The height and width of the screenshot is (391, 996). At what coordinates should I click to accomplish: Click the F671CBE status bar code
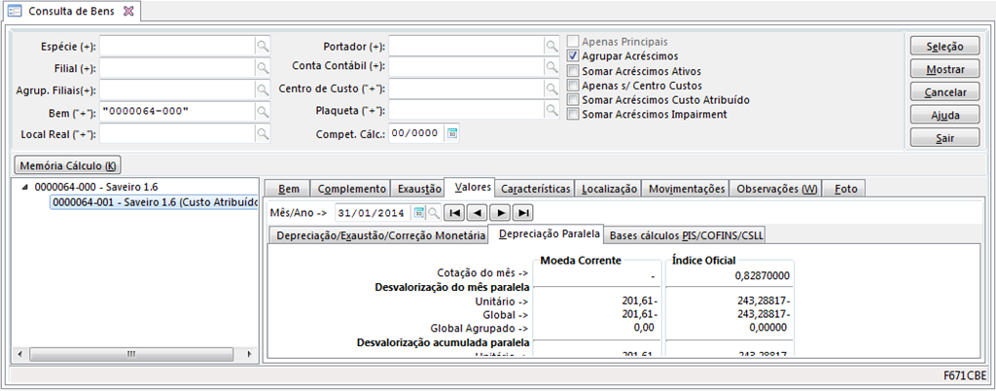[x=965, y=375]
